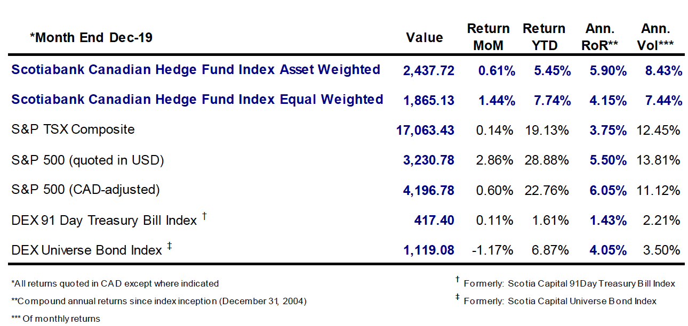Select the S&P 500 (CAD-adjusted) row label
The height and width of the screenshot is (326, 688).
point(85,190)
